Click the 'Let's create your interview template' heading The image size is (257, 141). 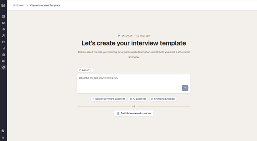(x=133, y=43)
